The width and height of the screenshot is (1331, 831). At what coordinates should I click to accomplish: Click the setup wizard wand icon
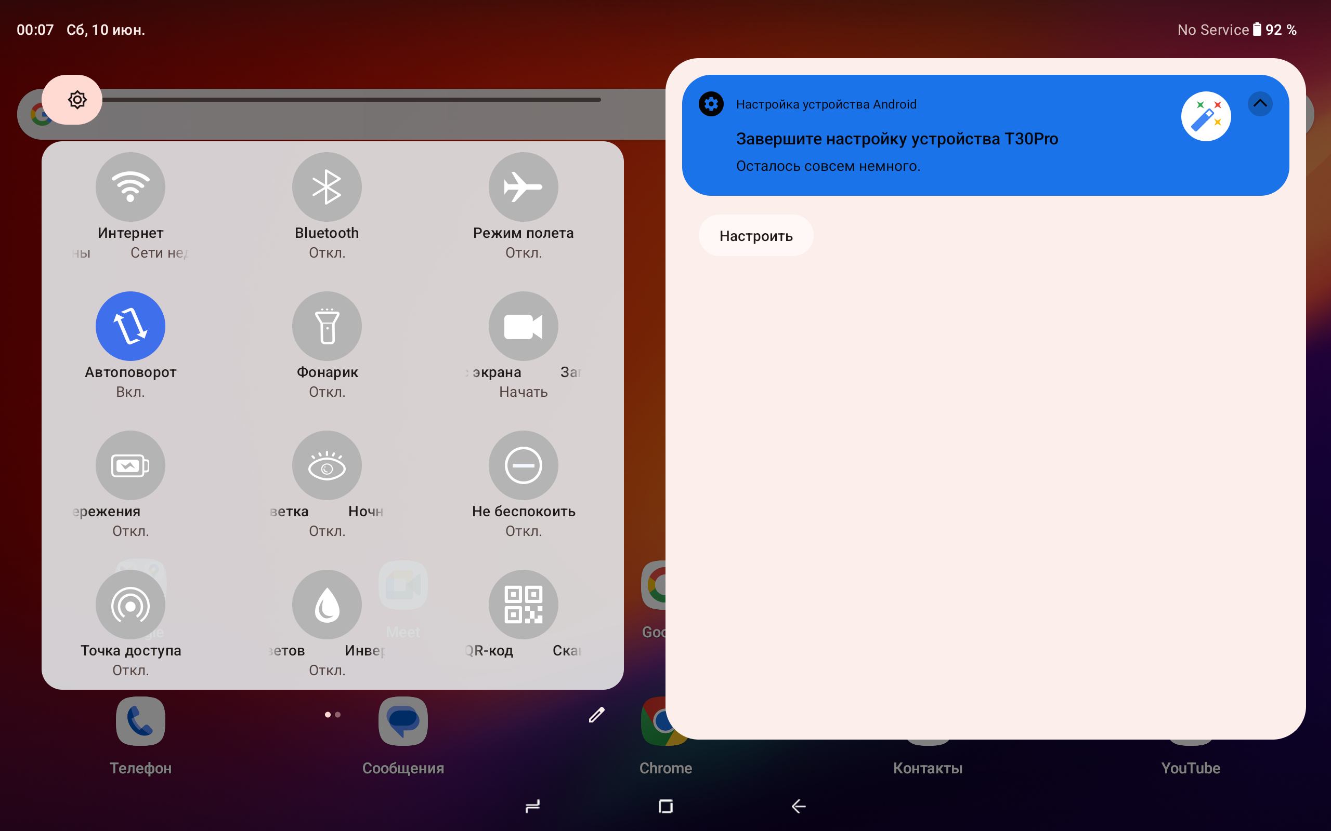(1206, 116)
